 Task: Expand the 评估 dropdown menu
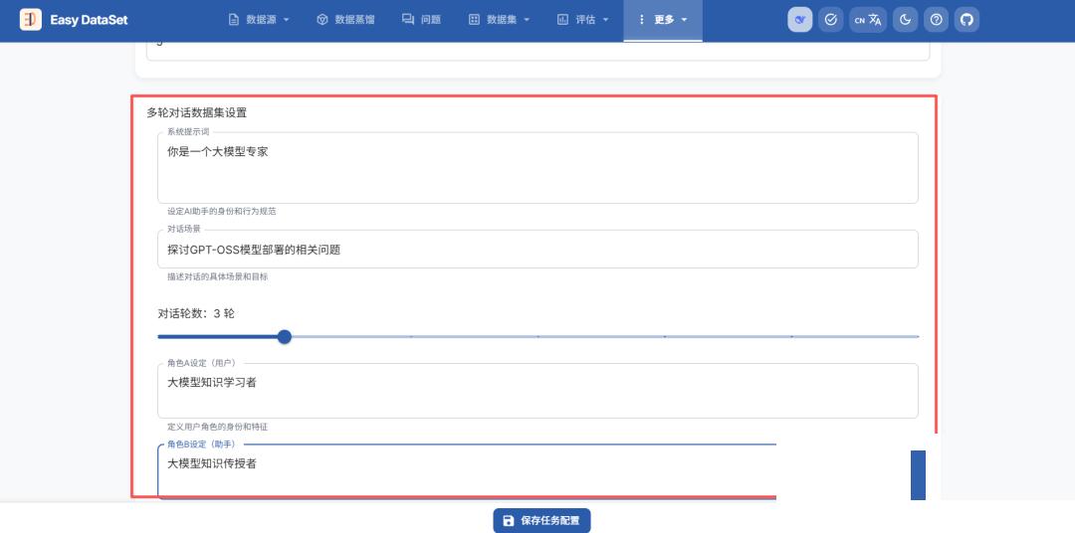[582, 20]
